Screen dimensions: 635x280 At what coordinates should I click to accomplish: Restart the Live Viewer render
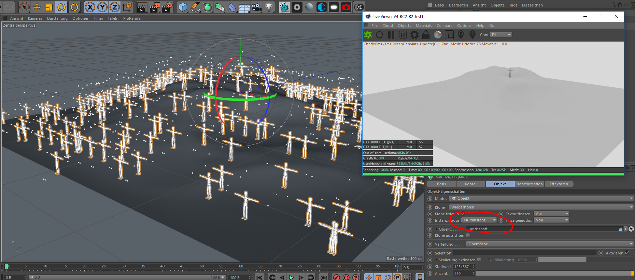[x=379, y=35]
